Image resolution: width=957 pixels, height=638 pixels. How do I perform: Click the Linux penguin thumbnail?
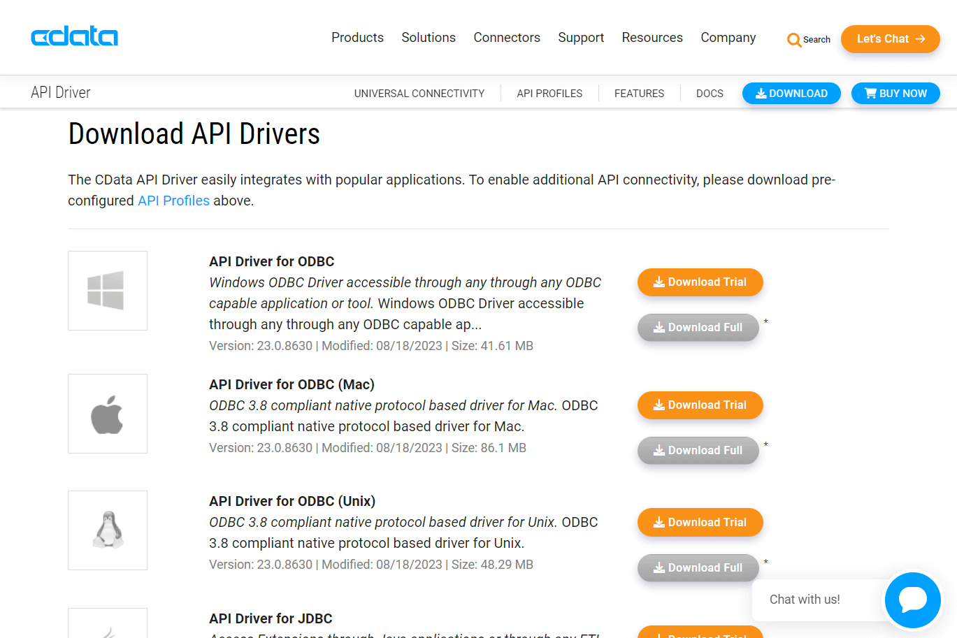[x=108, y=530]
